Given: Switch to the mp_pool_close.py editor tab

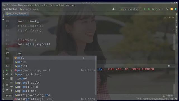Looking at the screenshot, I should (17, 13).
